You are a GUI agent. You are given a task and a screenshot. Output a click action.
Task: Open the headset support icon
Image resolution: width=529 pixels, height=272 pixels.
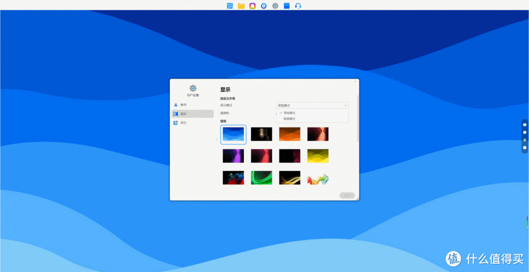(x=298, y=6)
